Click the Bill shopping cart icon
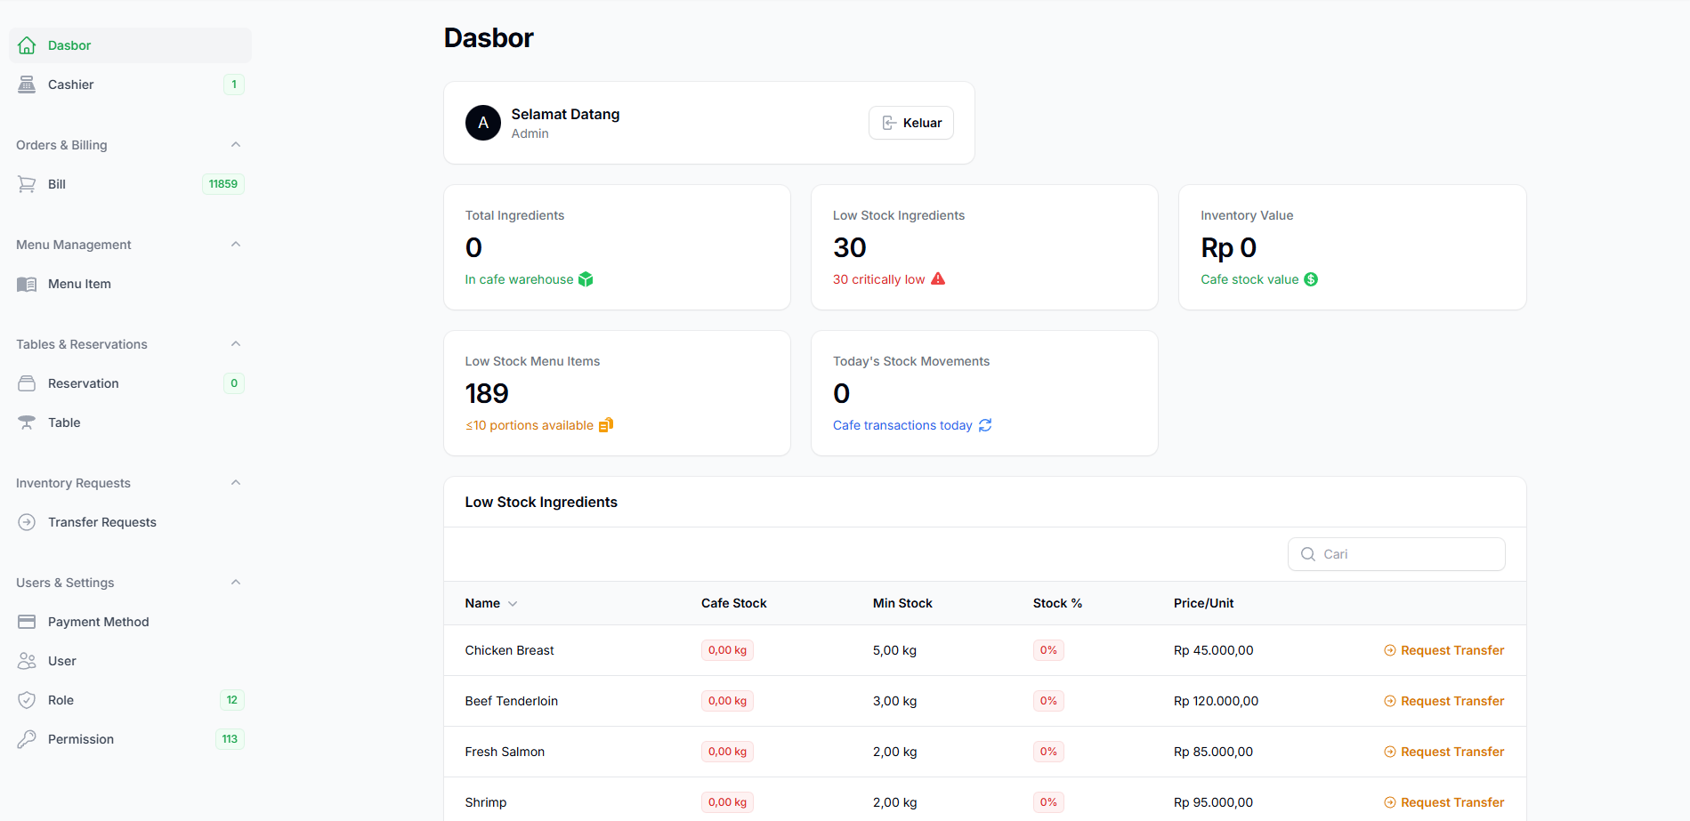The width and height of the screenshot is (1690, 821). (x=27, y=184)
